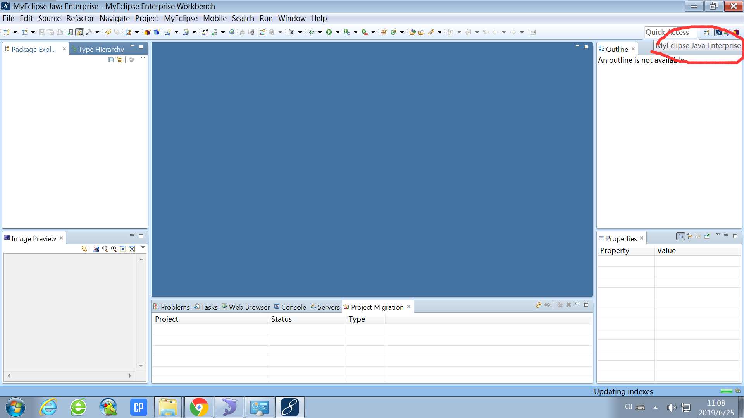Open Package Explorer view menu triangle
The image size is (744, 418).
coord(143,58)
